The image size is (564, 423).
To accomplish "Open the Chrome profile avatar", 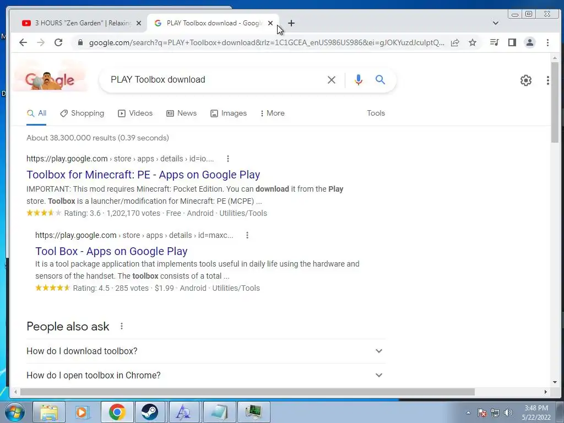I will pos(530,42).
